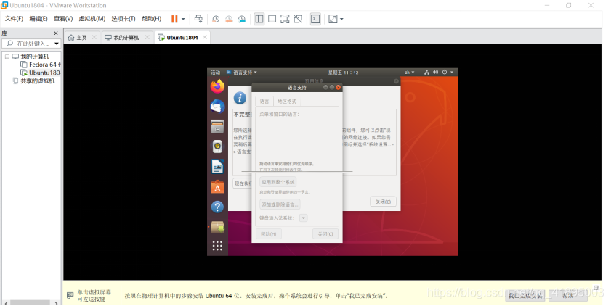611x306 pixels.
Task: Open the 虚拟机(M) menu
Action: 92,19
